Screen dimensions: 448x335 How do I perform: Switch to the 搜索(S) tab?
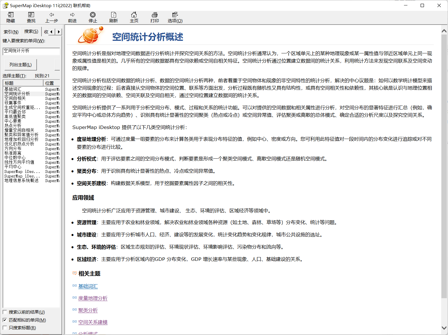coord(31,31)
